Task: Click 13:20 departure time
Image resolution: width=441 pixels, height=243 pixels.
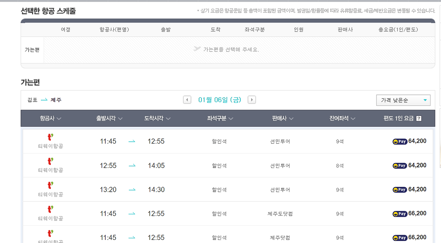Action: click(x=108, y=190)
